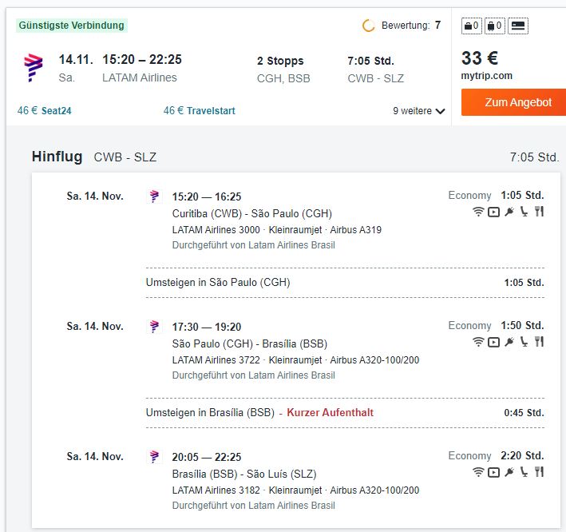This screenshot has width=566, height=532.
Task: Click the Hinflug section heading
Action: coord(57,157)
